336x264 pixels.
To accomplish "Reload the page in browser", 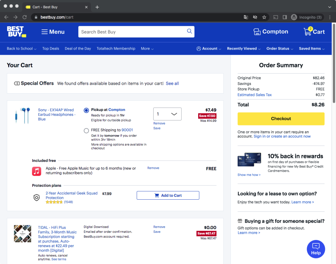I will coord(25,17).
